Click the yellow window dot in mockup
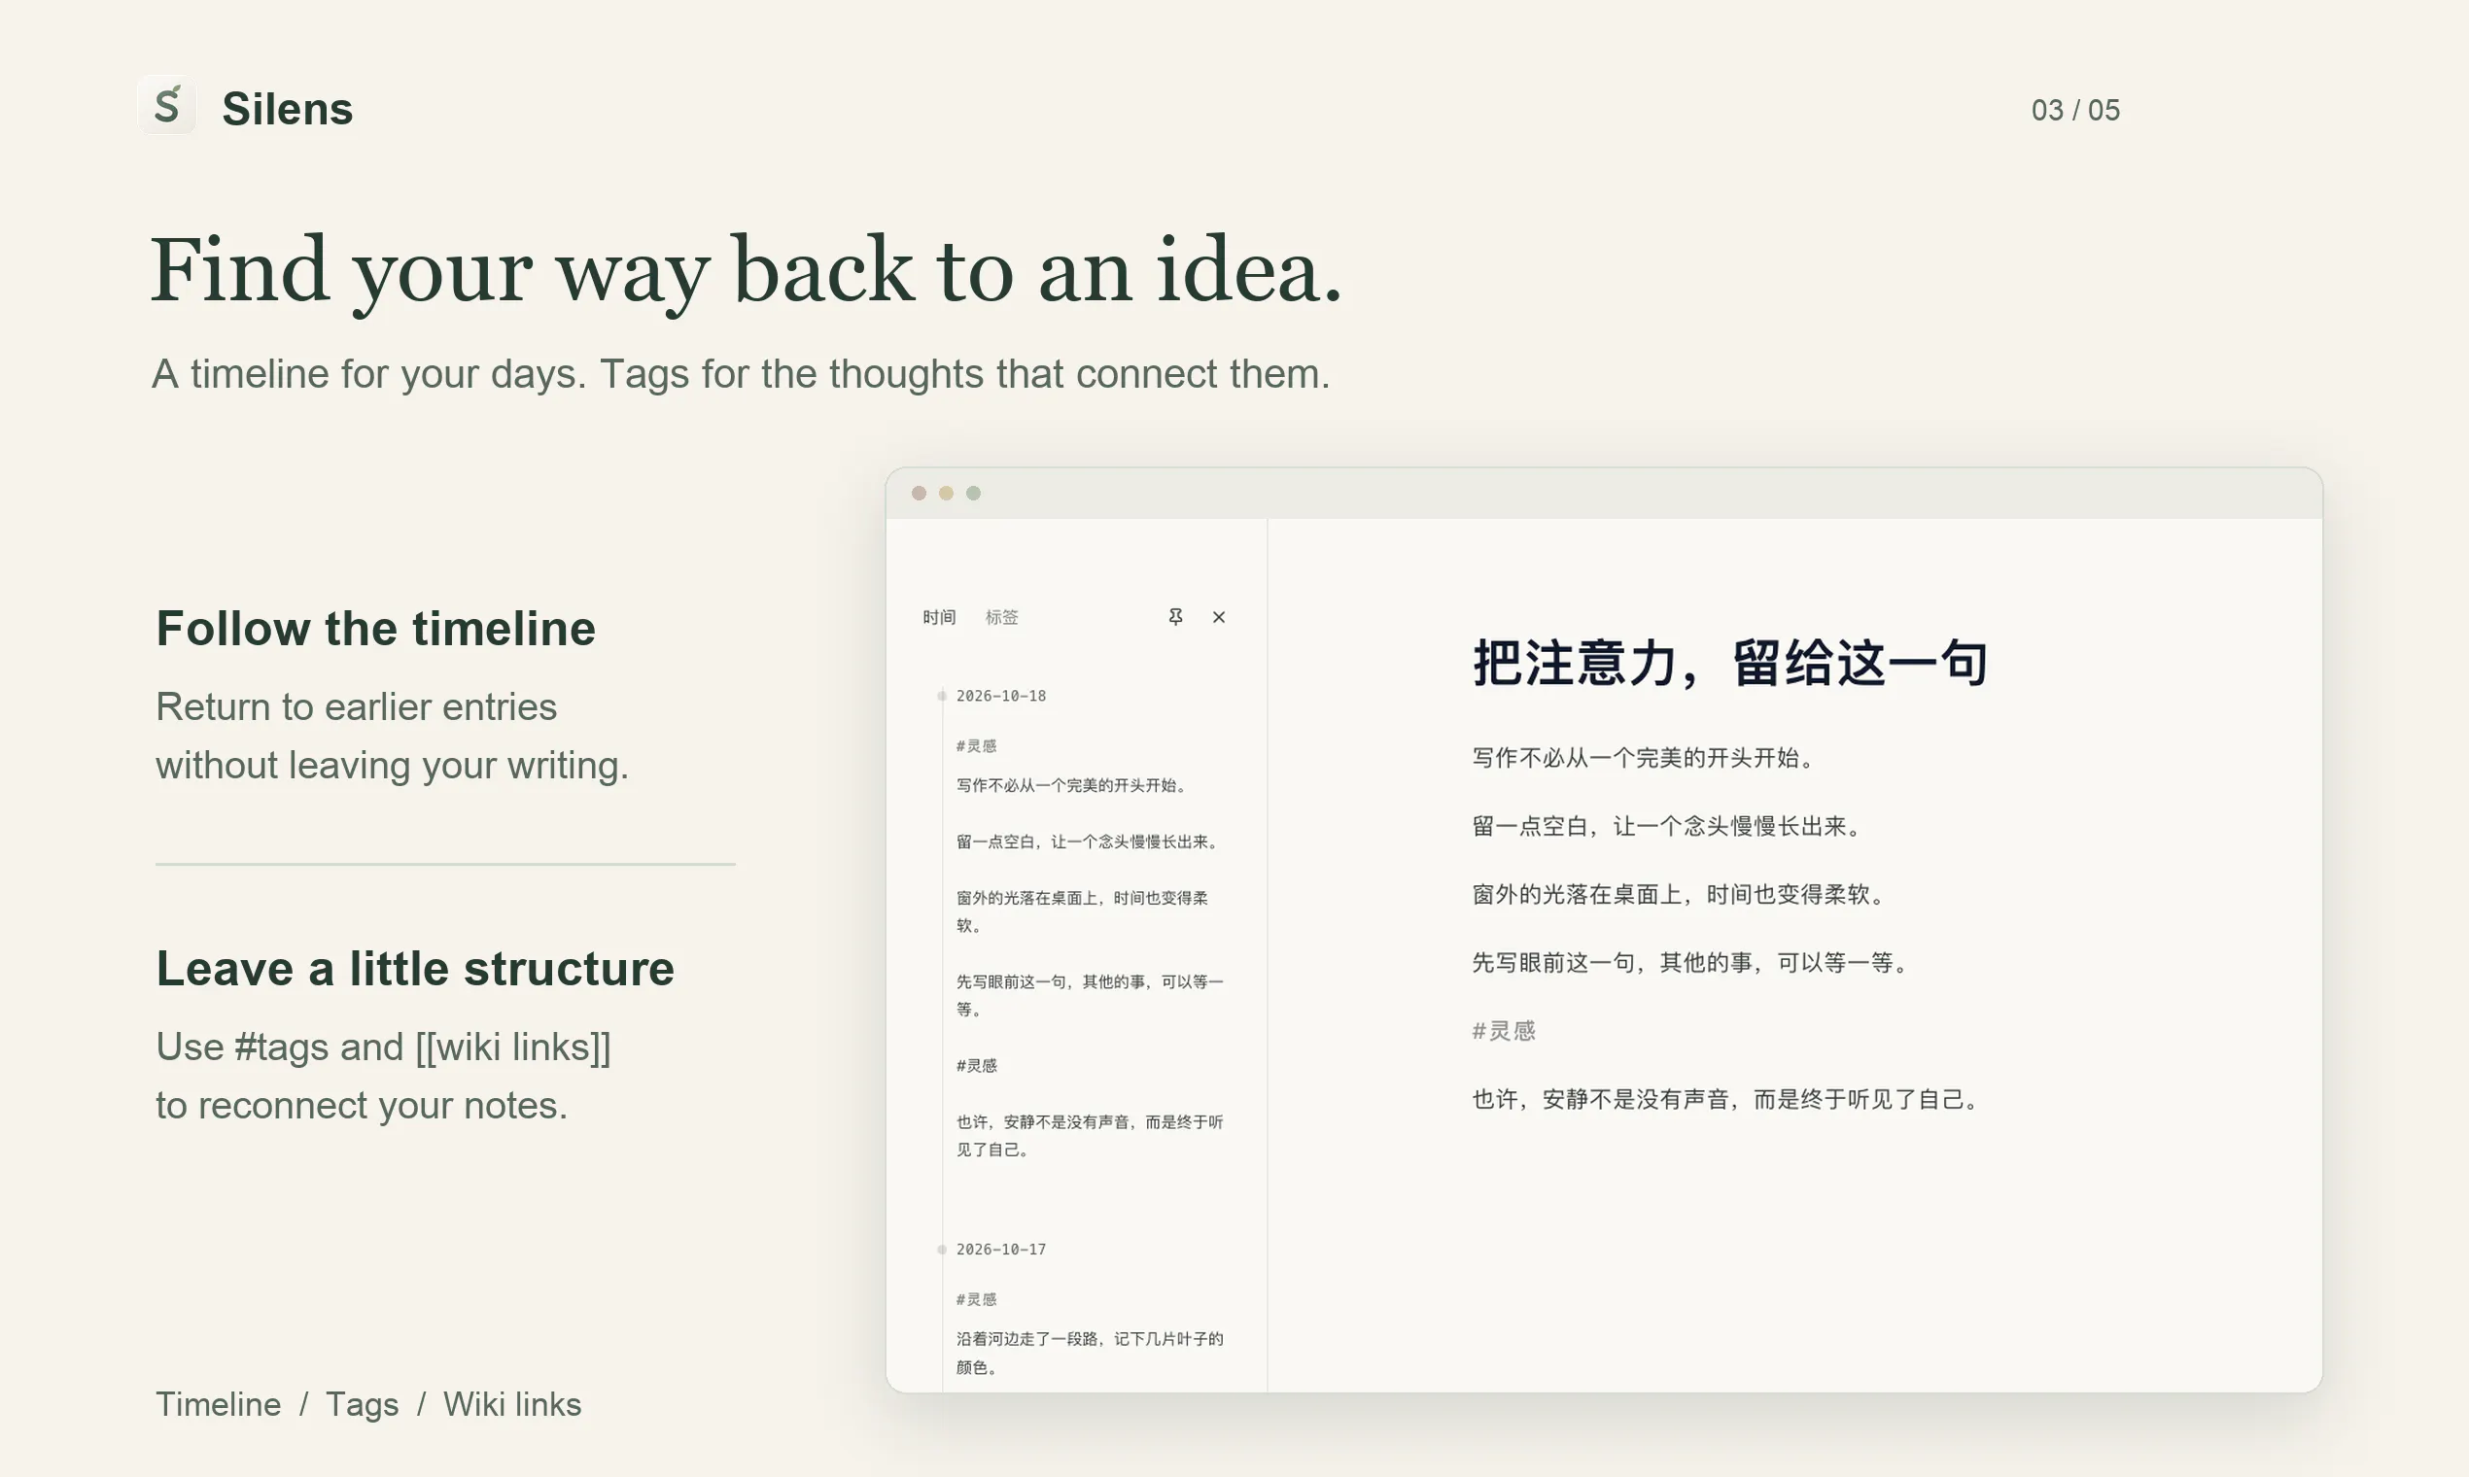 946,493
